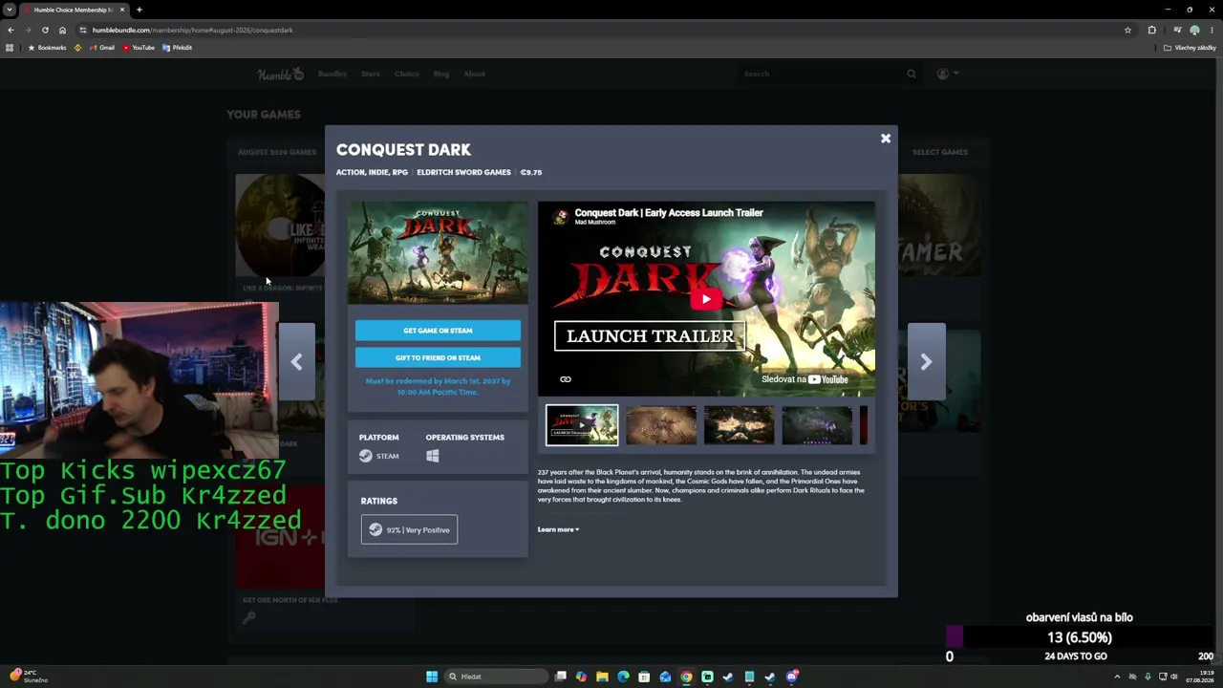1223x688 pixels.
Task: Select the second screenshot thumbnail
Action: tap(661, 425)
